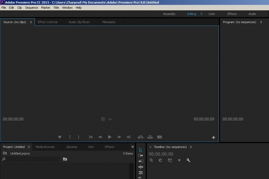Open the Window menu
The width and height of the screenshot is (269, 179).
67,8
